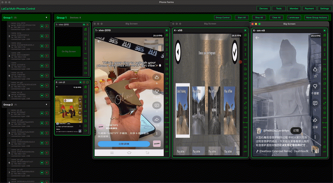
Task: Click the left arrow circle in the s56 game
Action: click(178, 52)
